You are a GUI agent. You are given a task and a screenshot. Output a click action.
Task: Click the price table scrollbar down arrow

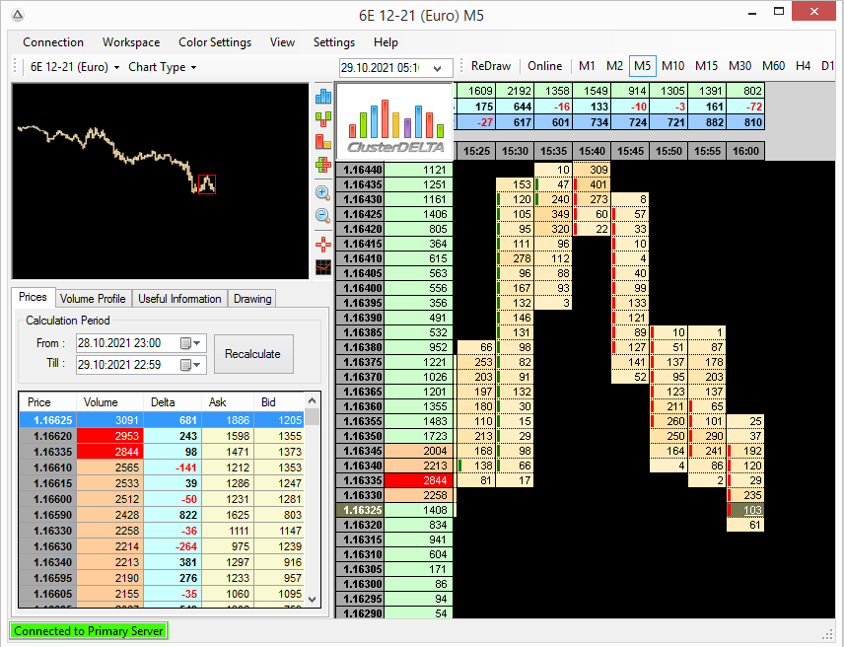click(313, 599)
